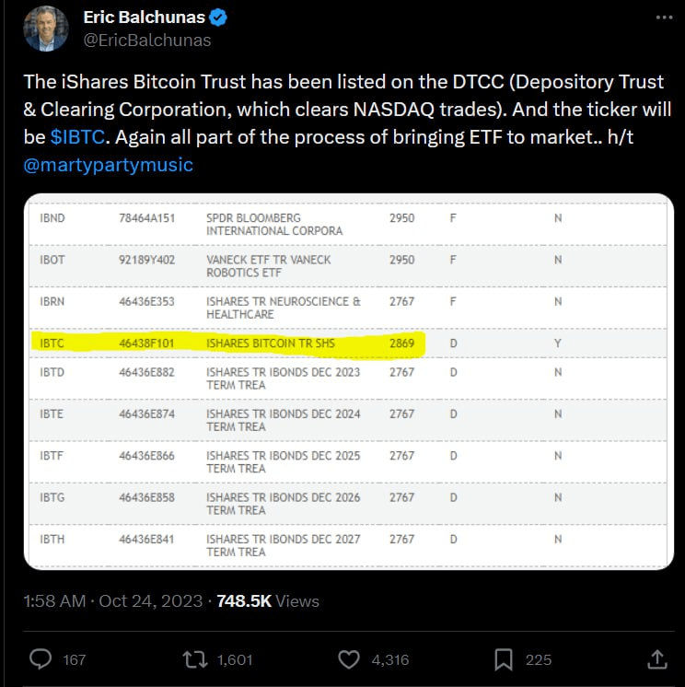This screenshot has height=687, width=685.
Task: Click the share upload icon
Action: (656, 658)
